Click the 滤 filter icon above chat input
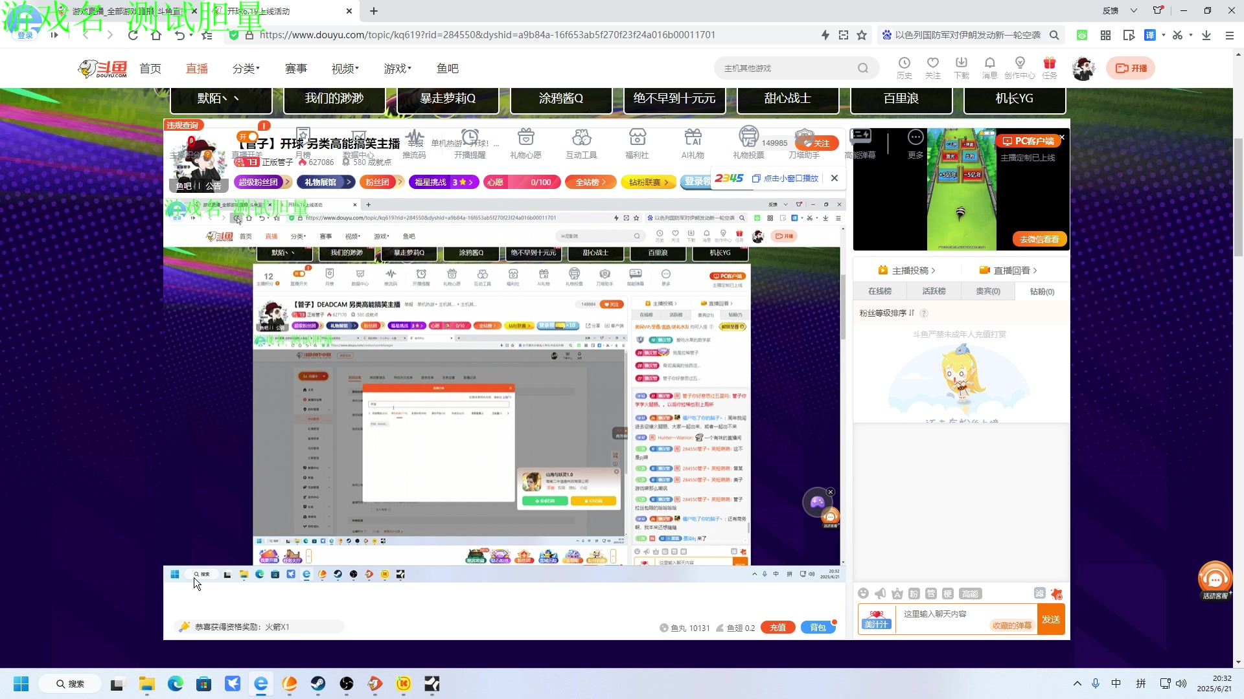The width and height of the screenshot is (1244, 699). pyautogui.click(x=1039, y=594)
